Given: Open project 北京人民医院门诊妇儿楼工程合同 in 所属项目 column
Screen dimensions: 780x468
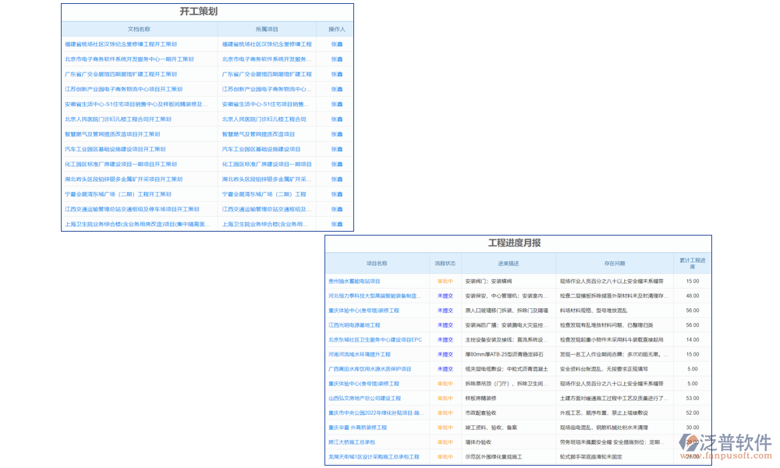Looking at the screenshot, I should [x=264, y=119].
